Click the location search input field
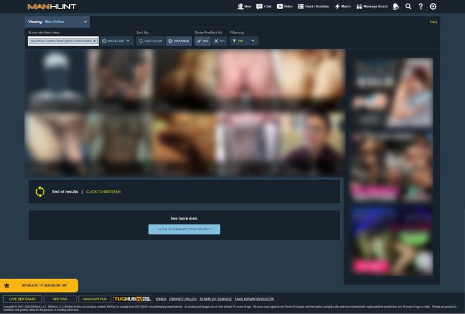Viewport: 465px width, 314px height. click(x=63, y=41)
